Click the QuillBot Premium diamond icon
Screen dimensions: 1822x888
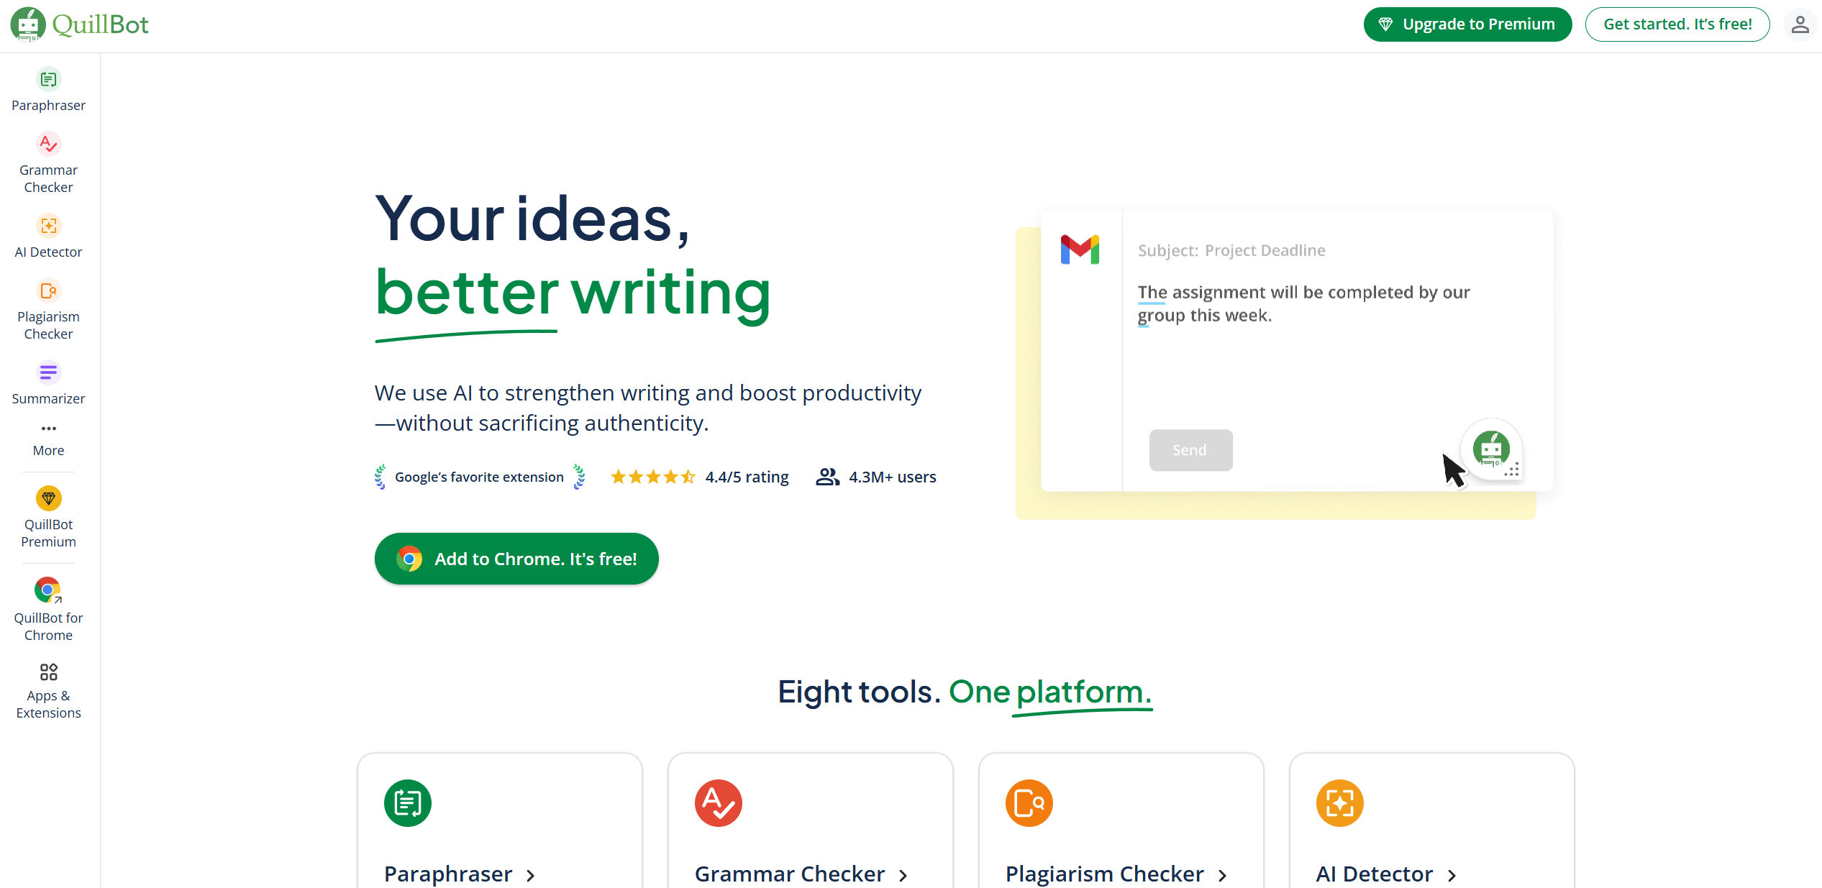[x=48, y=498]
